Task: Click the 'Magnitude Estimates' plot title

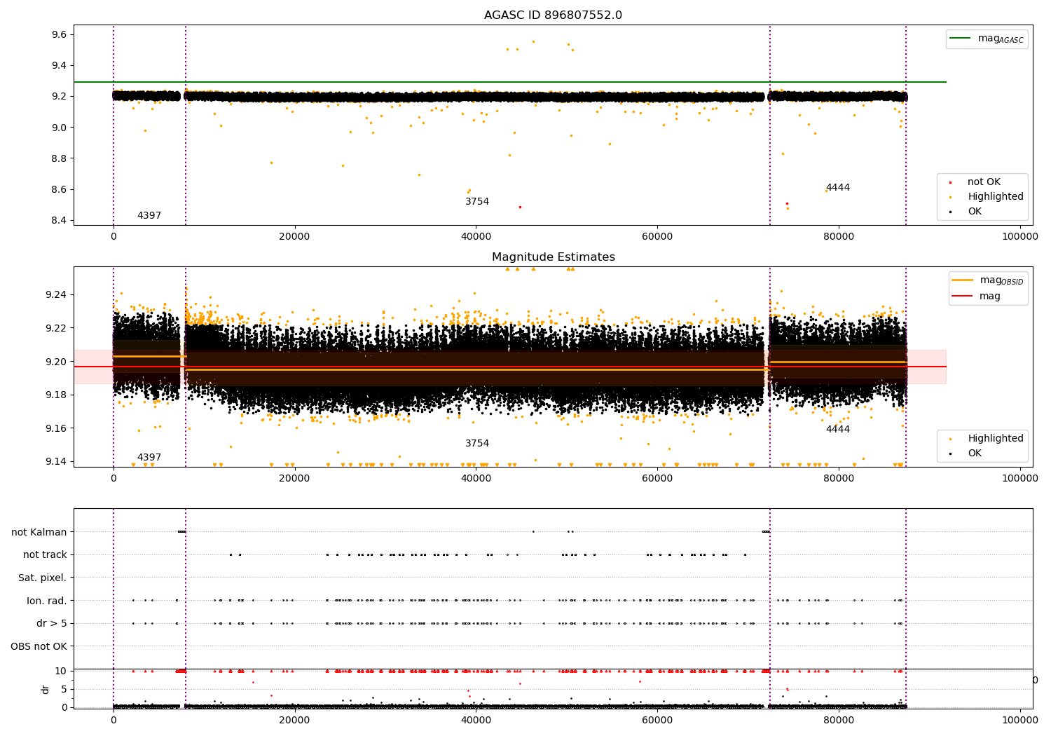Action: pos(553,257)
